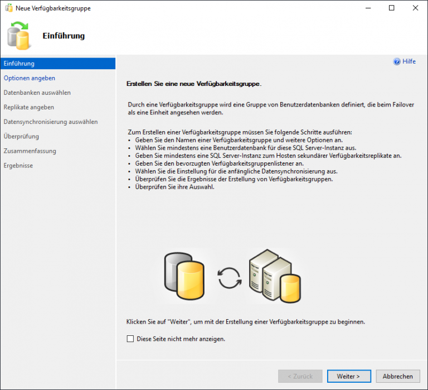Viewport: 428px width, 390px height.
Task: Click the disabled Zurück button
Action: point(300,377)
